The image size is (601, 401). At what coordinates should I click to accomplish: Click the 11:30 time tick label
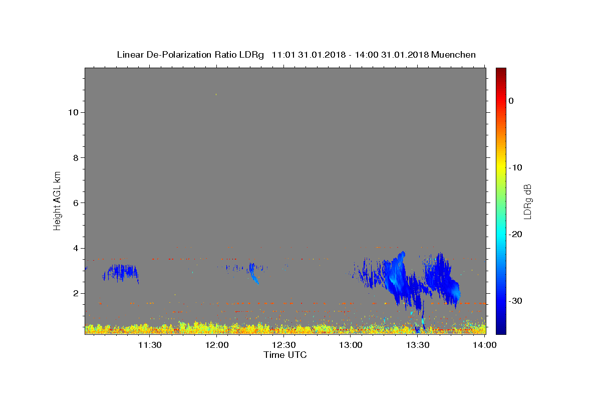(149, 345)
